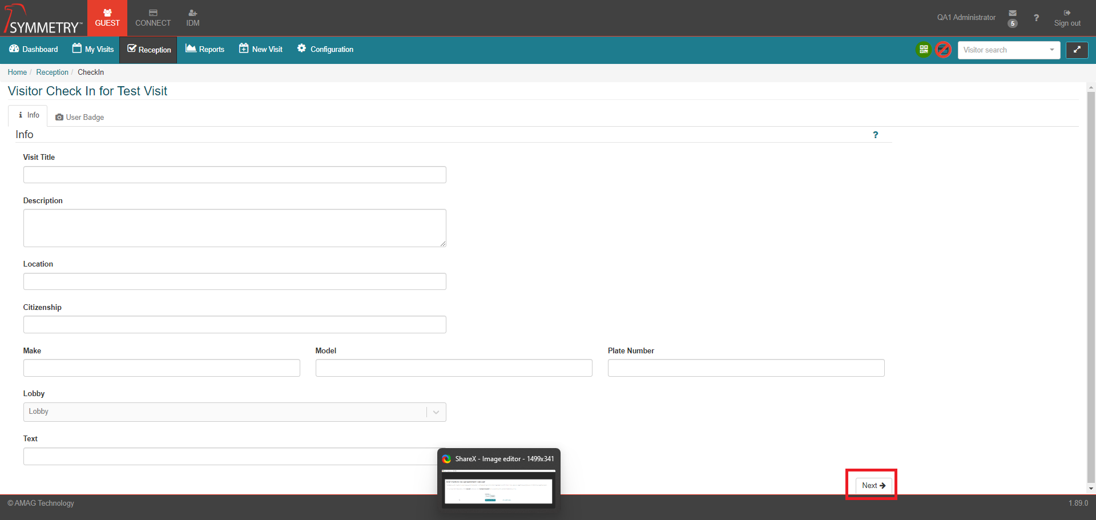Open the Reception menu item
This screenshot has height=520, width=1096.
149,50
